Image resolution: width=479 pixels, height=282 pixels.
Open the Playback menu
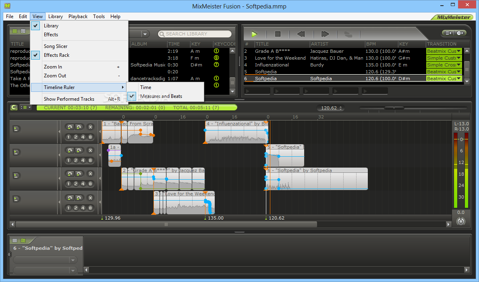click(78, 17)
